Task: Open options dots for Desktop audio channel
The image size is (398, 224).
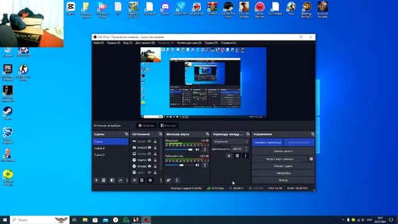Action: pyautogui.click(x=205, y=165)
